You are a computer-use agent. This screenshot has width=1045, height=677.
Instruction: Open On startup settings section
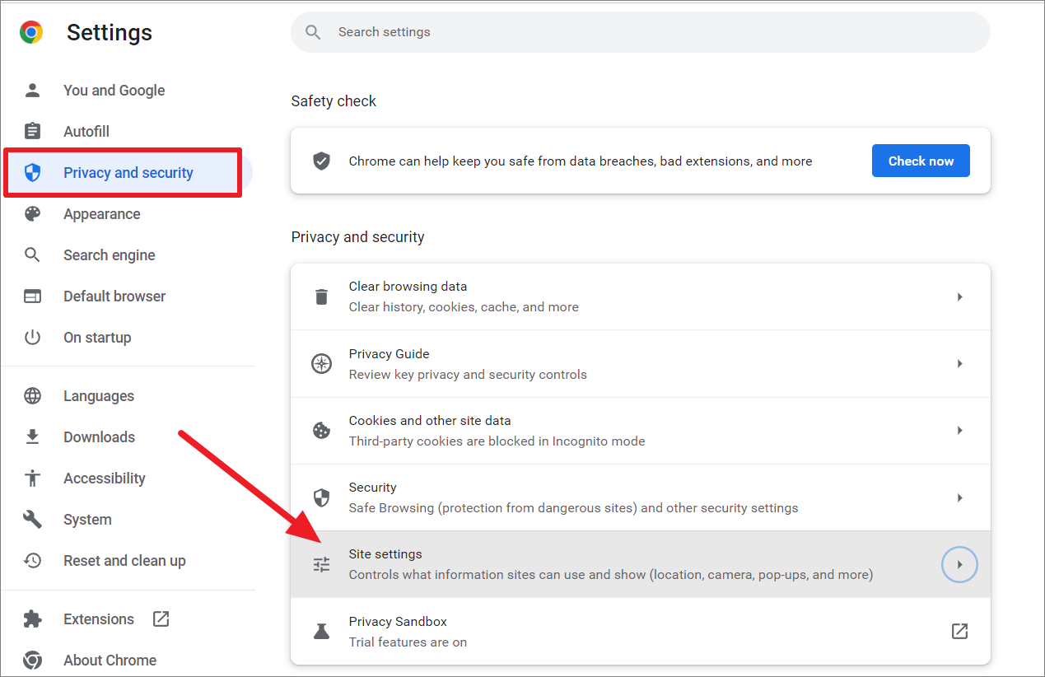coord(97,337)
